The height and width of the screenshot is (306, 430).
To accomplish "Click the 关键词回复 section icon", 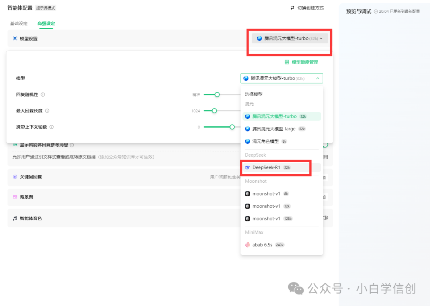I will click(15, 177).
